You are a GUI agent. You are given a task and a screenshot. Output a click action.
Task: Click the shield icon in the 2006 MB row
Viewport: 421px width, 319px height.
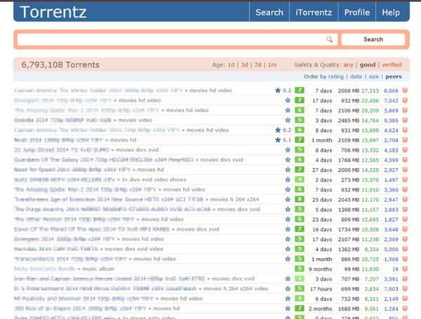[405, 90]
